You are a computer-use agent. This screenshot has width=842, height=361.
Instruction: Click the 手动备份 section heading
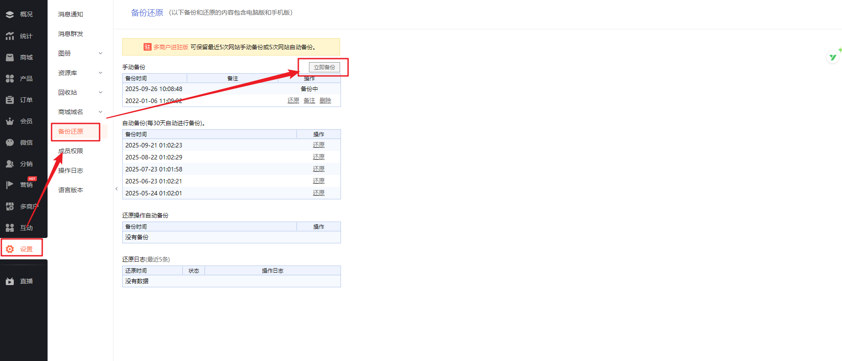click(x=134, y=67)
